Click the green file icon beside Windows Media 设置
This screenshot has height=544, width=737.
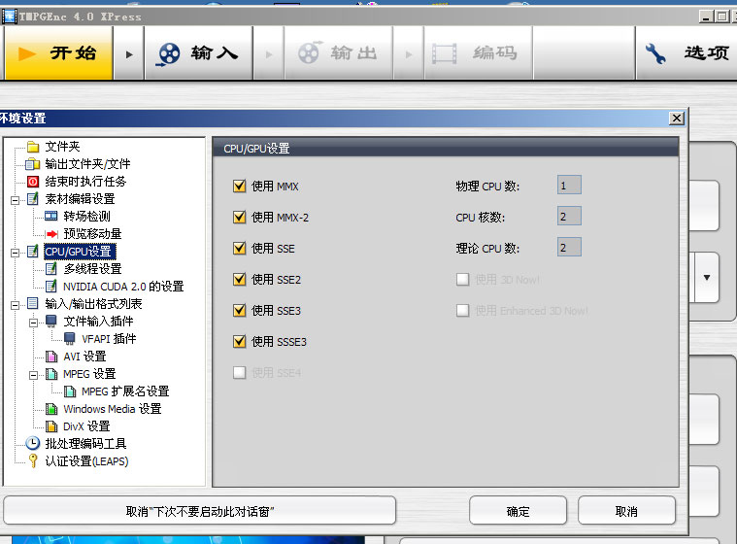51,409
